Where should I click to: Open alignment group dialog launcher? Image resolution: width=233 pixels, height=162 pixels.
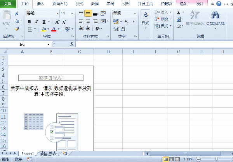[x=108, y=36]
